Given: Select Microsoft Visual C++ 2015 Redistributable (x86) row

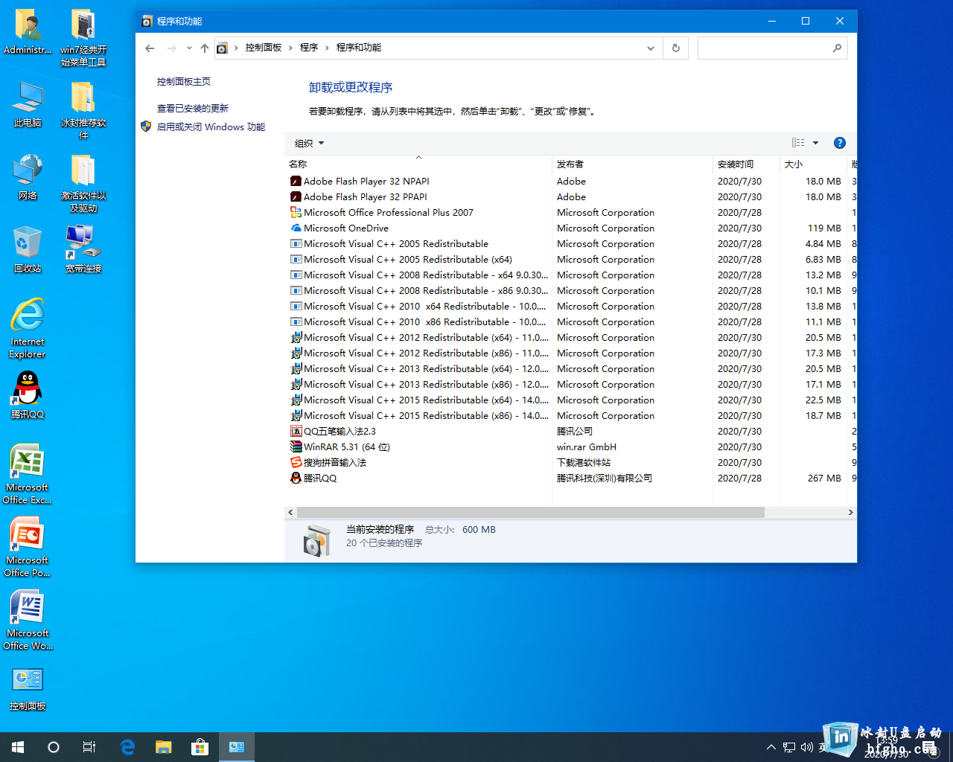Looking at the screenshot, I should pos(570,415).
